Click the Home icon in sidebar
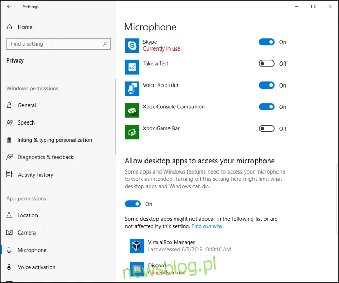 (10, 27)
